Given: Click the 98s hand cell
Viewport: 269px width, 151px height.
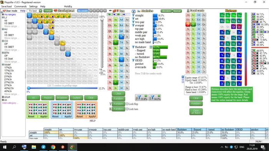Looking at the screenshot, I should pyautogui.click(x=62, y=43).
